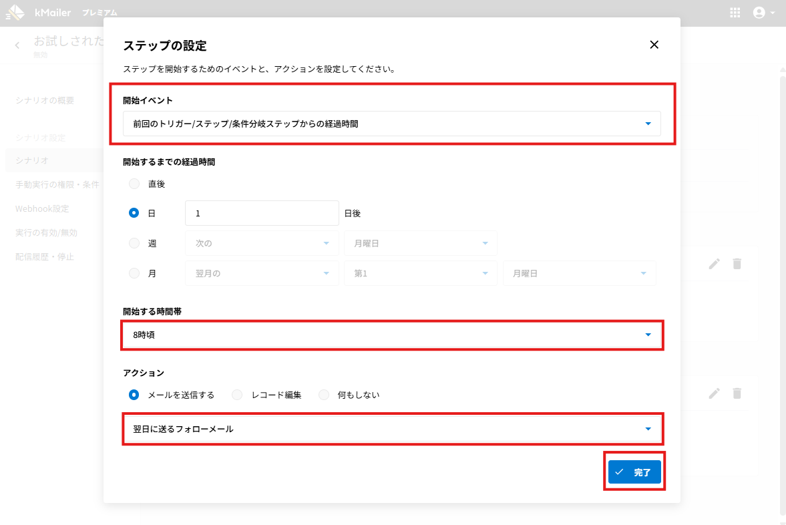This screenshot has width=786, height=525.
Task: Click the upper pencil edit icon
Action: (x=715, y=264)
